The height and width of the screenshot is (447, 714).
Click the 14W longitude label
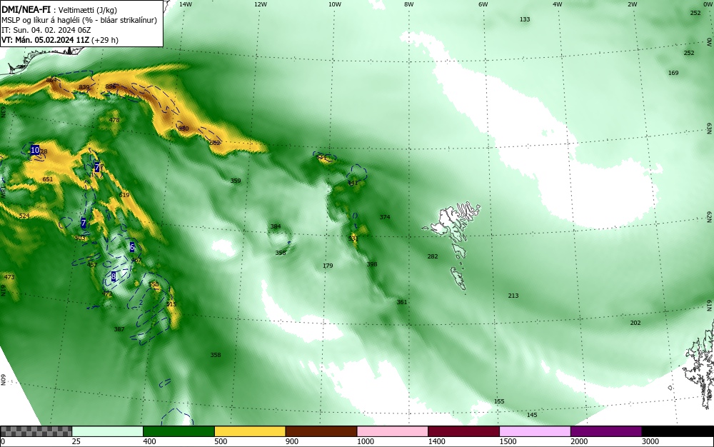[x=186, y=4]
